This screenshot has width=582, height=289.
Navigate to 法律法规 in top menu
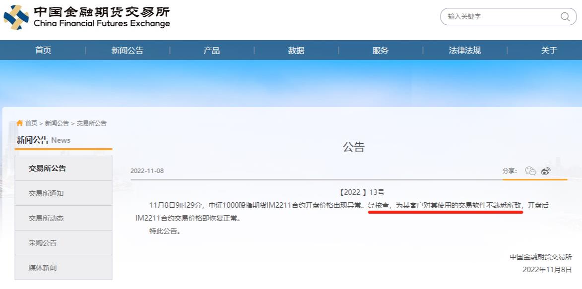point(465,50)
